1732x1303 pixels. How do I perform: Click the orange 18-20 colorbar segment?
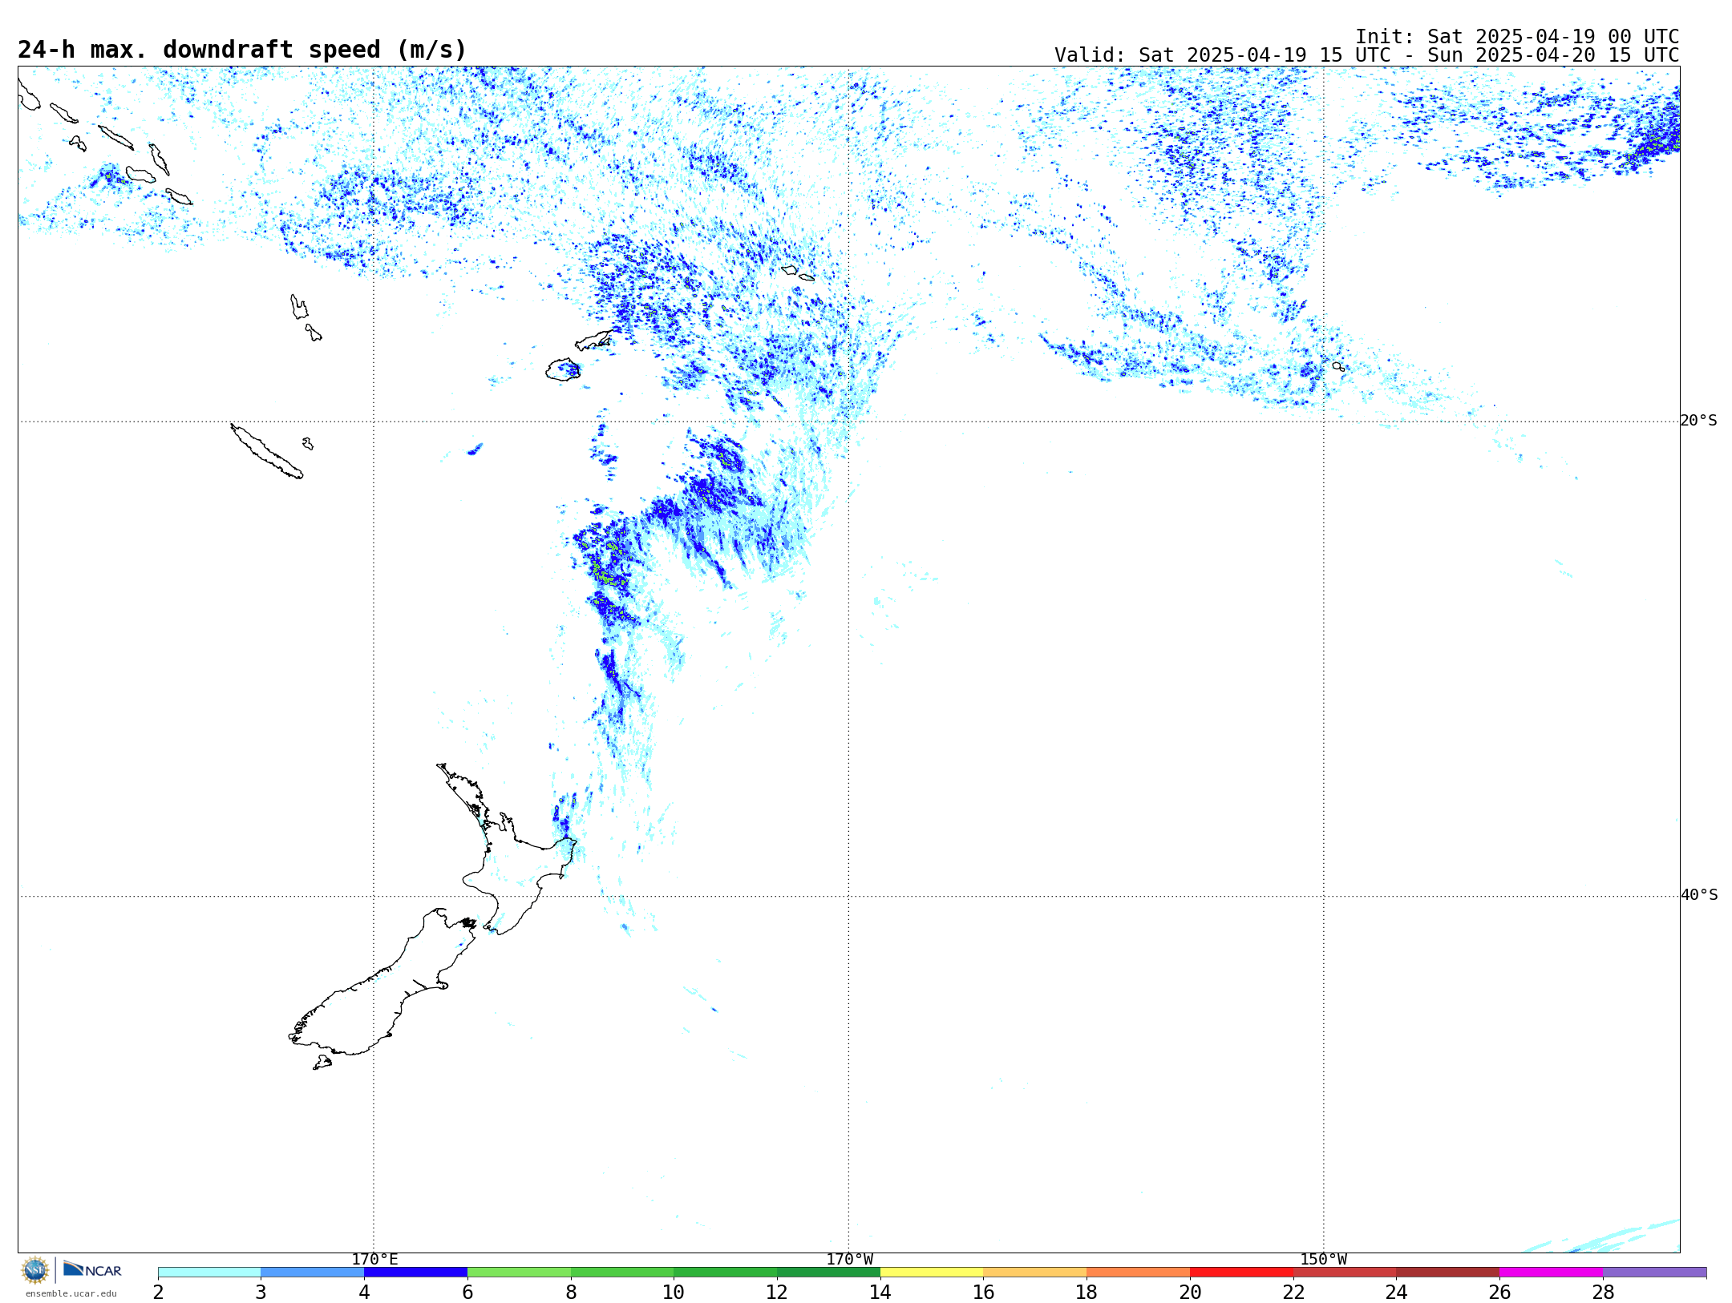pyautogui.click(x=1138, y=1273)
